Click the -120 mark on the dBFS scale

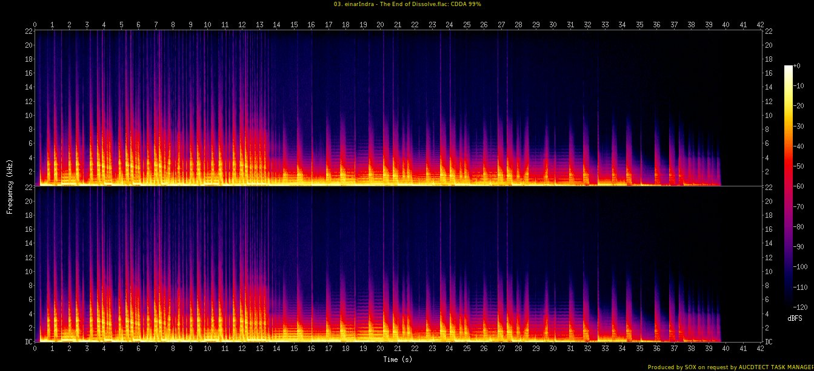805,306
